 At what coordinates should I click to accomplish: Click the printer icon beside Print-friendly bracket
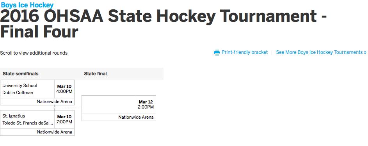[217, 52]
